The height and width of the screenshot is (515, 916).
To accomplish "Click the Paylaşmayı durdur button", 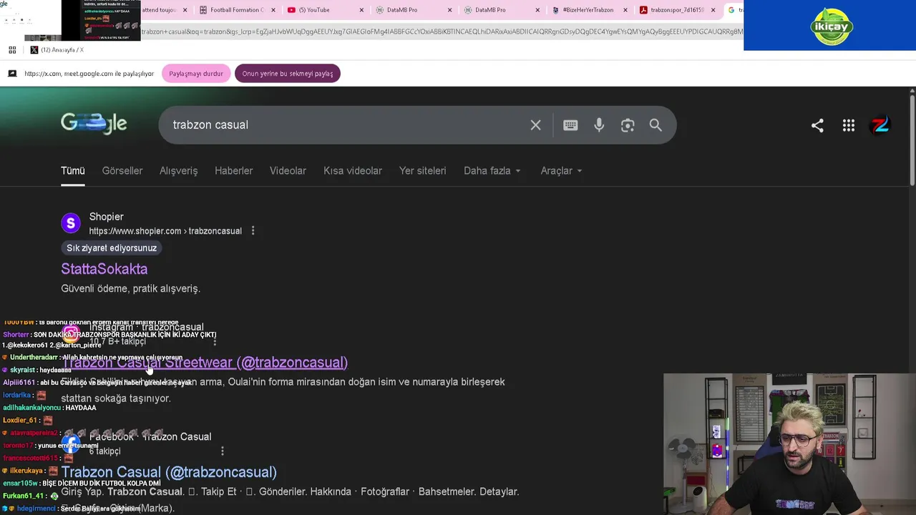I will pyautogui.click(x=196, y=74).
